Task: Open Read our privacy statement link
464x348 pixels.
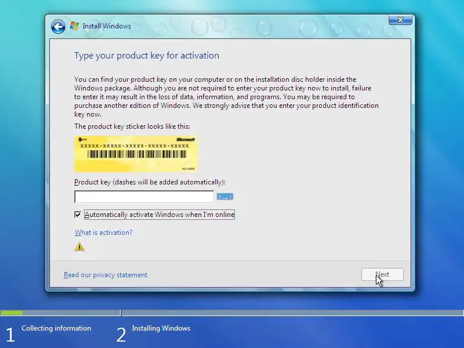Action: point(106,275)
